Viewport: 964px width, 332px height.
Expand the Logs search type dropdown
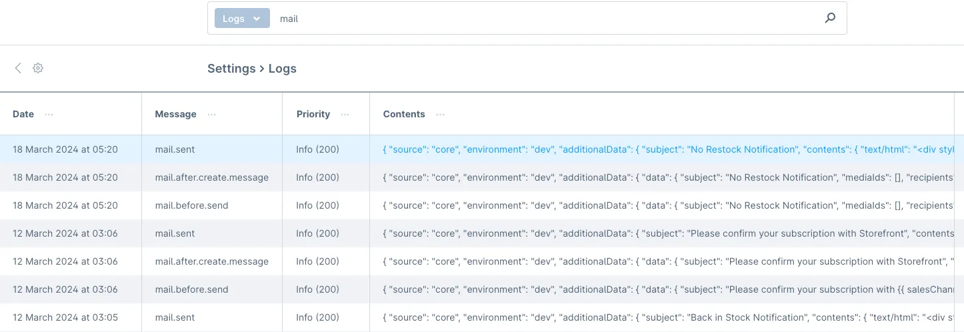coord(241,19)
